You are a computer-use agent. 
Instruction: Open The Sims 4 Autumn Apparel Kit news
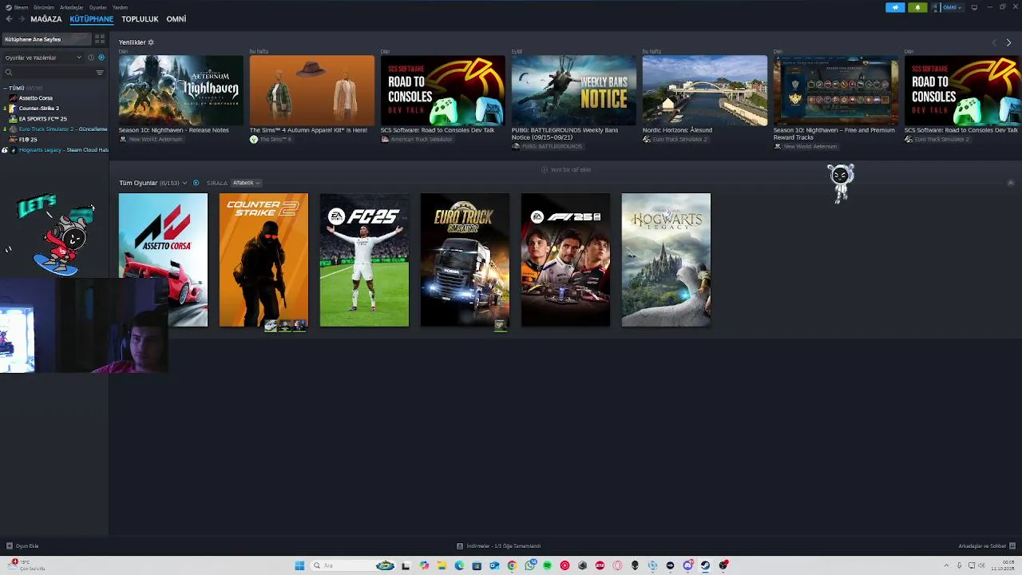[312, 90]
